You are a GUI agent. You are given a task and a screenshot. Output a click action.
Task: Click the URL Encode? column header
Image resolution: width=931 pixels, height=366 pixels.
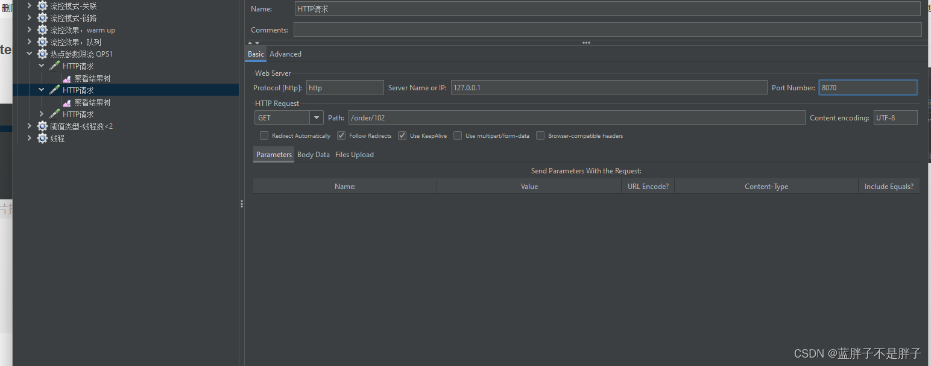tap(648, 187)
